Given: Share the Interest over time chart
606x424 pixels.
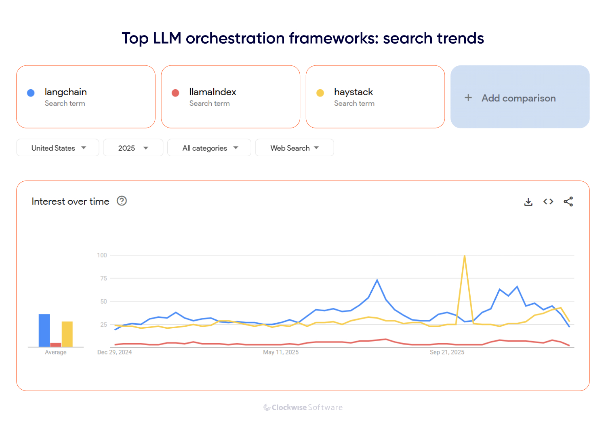Looking at the screenshot, I should click(x=568, y=202).
